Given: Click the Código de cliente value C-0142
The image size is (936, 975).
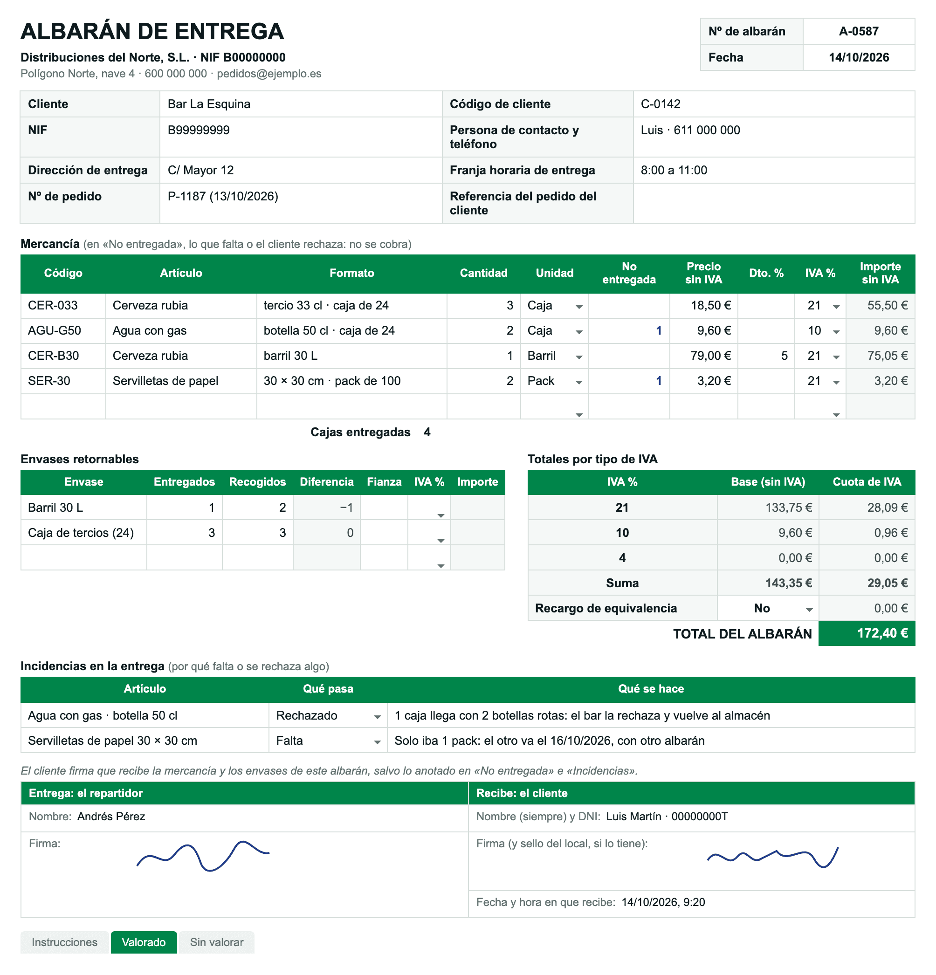Looking at the screenshot, I should (x=773, y=104).
